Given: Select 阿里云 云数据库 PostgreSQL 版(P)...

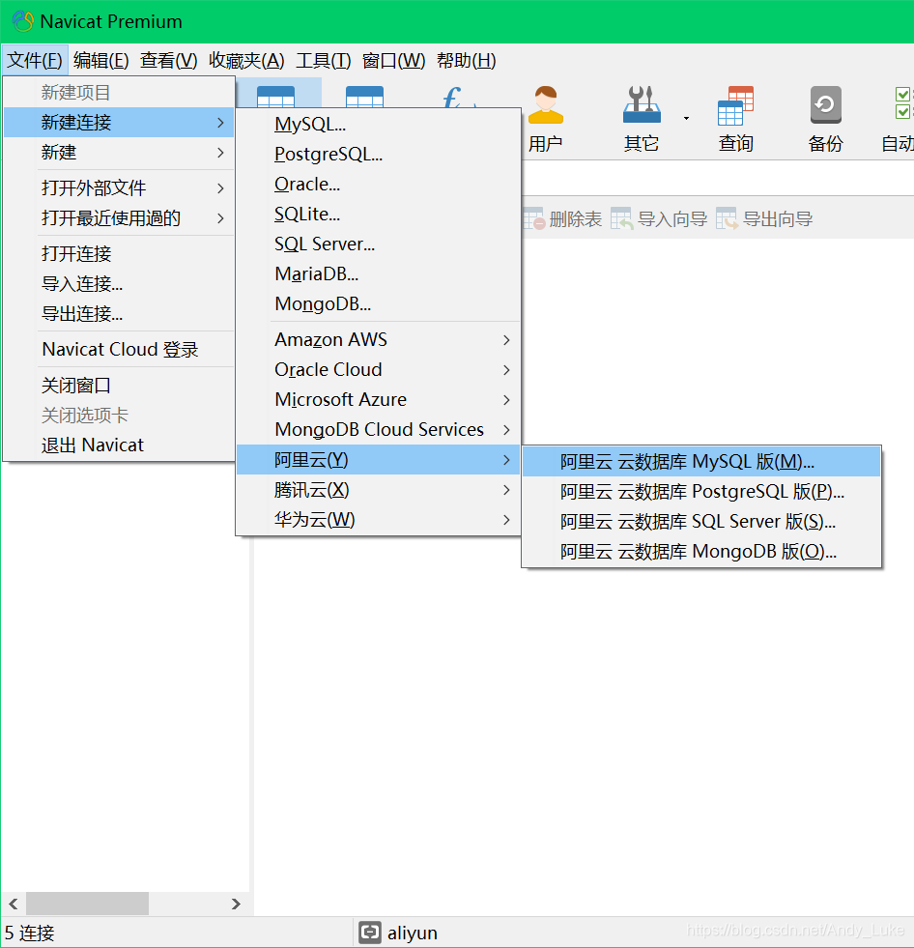Looking at the screenshot, I should (701, 492).
